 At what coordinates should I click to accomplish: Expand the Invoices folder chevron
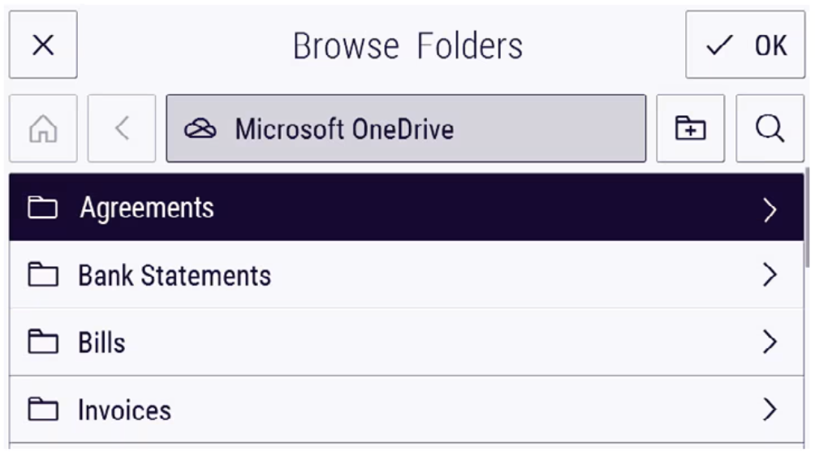pyautogui.click(x=770, y=409)
